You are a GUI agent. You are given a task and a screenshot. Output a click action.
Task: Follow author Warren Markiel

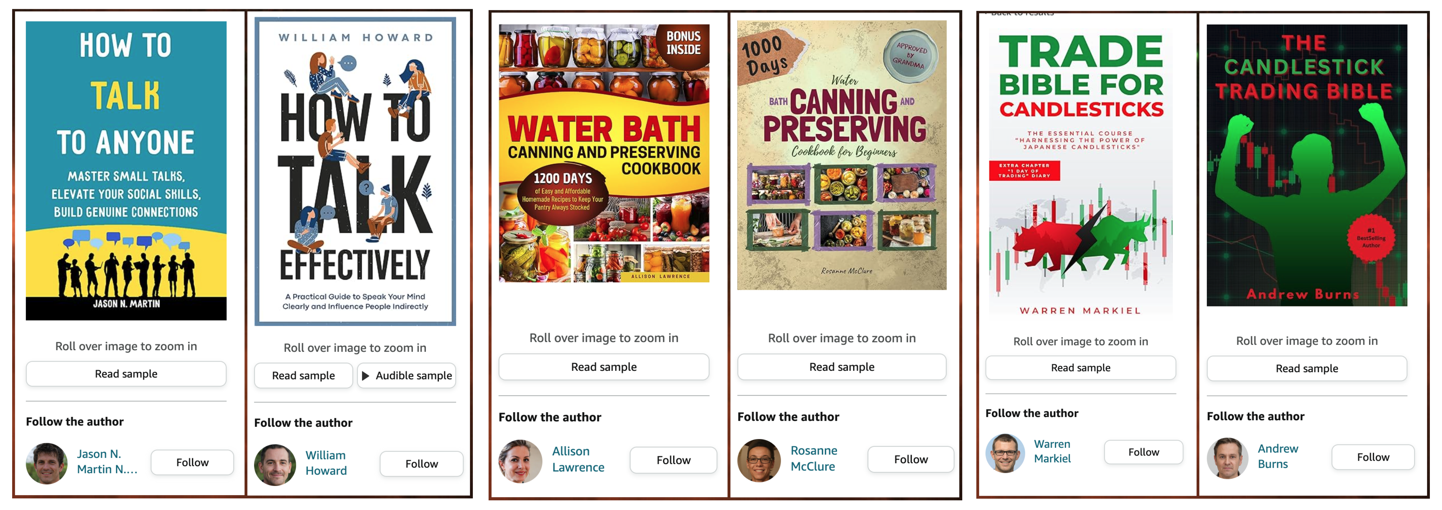click(1144, 452)
